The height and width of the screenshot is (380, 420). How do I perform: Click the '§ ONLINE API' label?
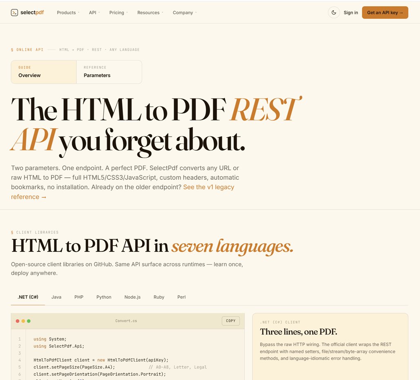point(27,49)
